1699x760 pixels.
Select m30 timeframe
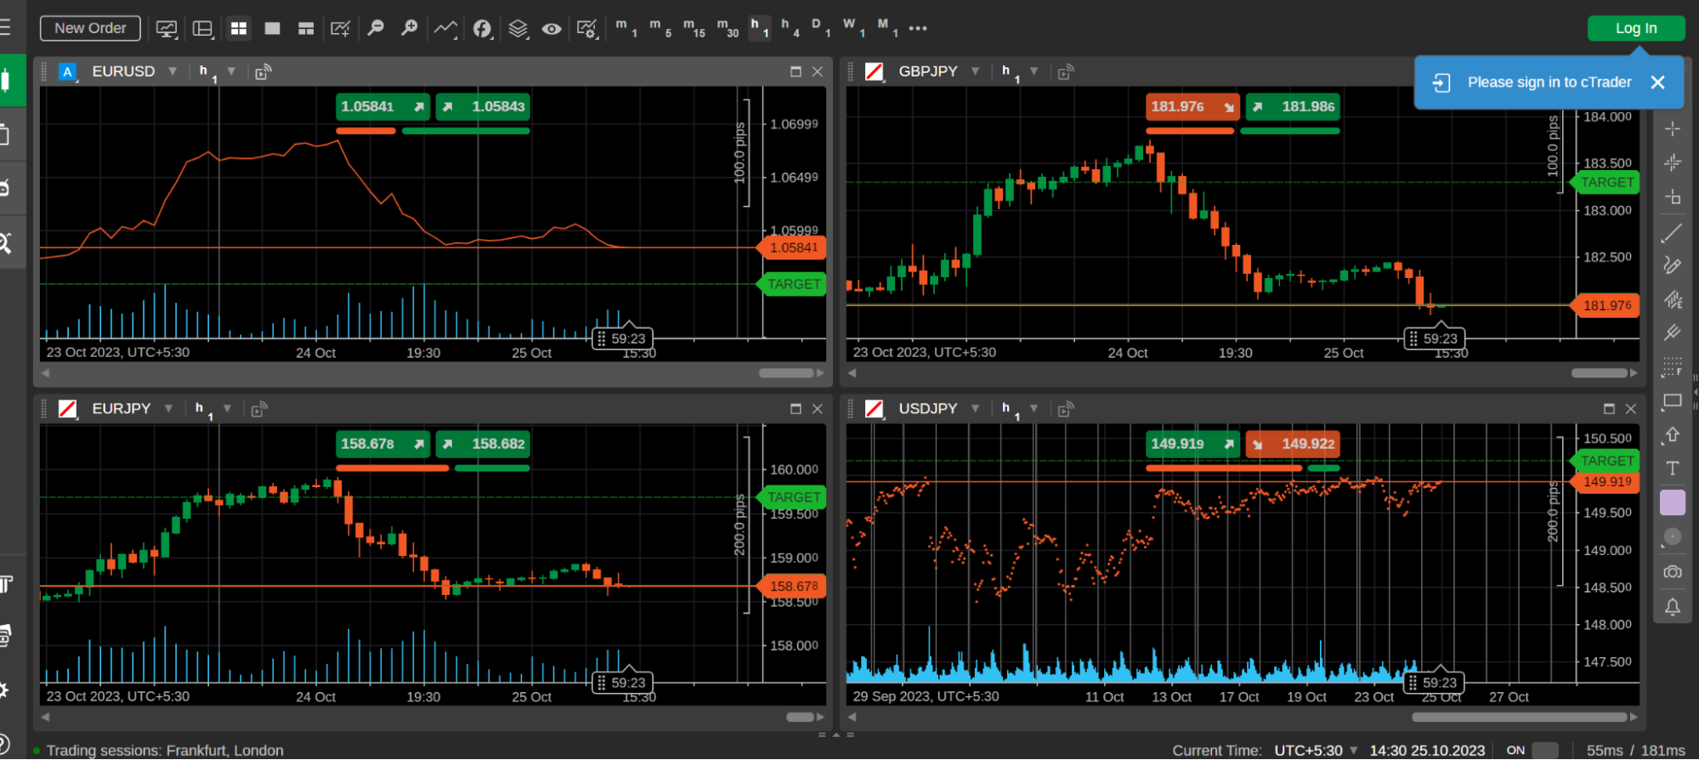728,27
